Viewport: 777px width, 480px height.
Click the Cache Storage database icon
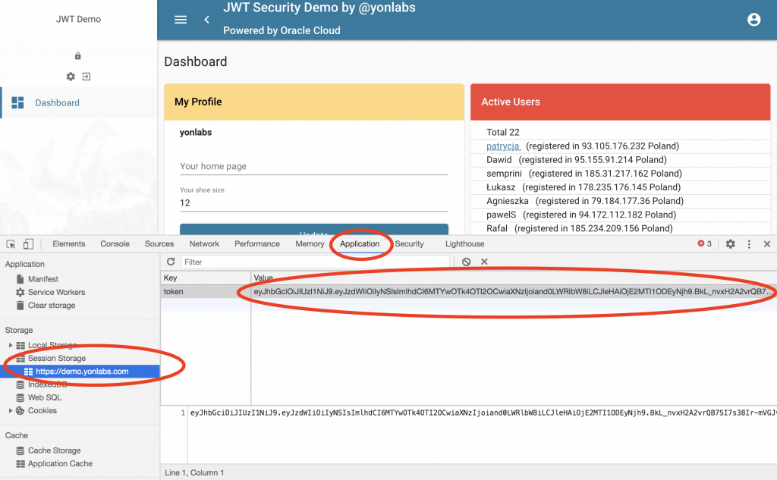coord(20,450)
